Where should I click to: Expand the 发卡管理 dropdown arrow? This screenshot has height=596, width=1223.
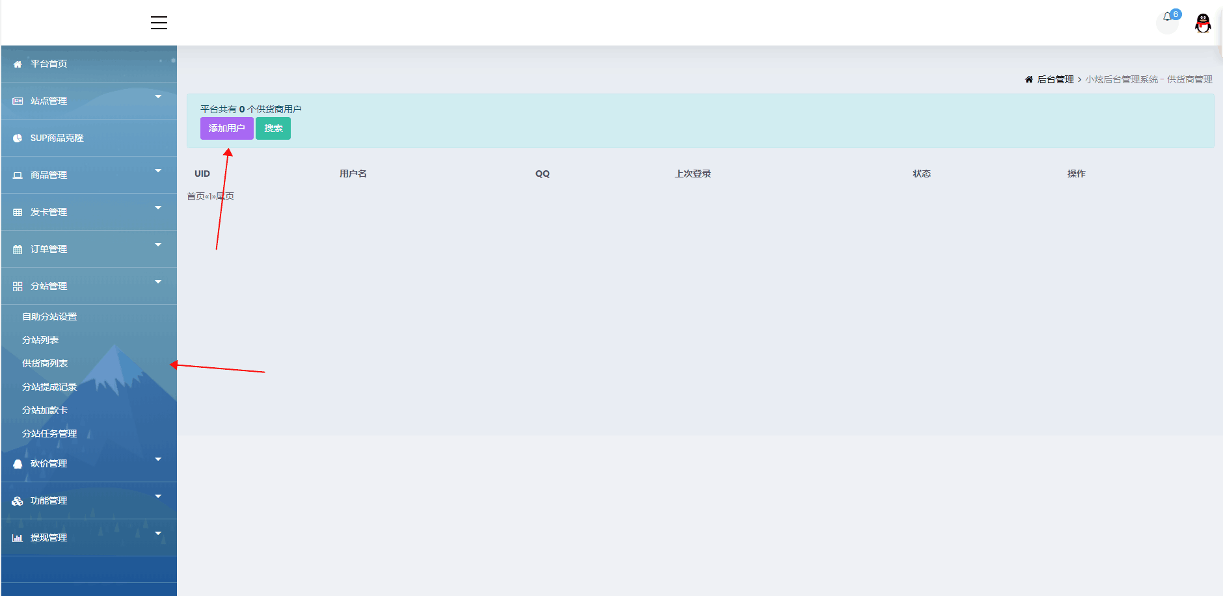coord(158,208)
